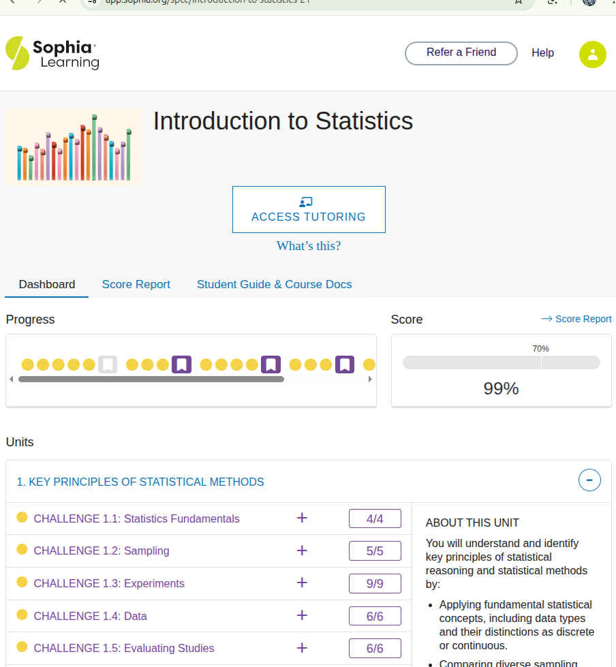Viewport: 616px width, 667px height.
Task: Open the Help link in the header
Action: click(543, 52)
